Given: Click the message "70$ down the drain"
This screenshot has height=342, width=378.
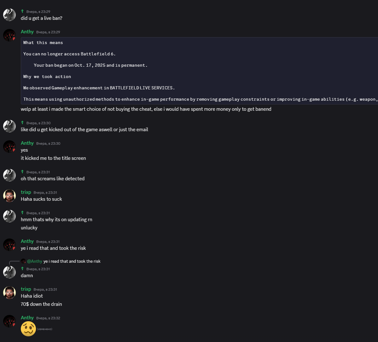Looking at the screenshot, I should pos(41,304).
